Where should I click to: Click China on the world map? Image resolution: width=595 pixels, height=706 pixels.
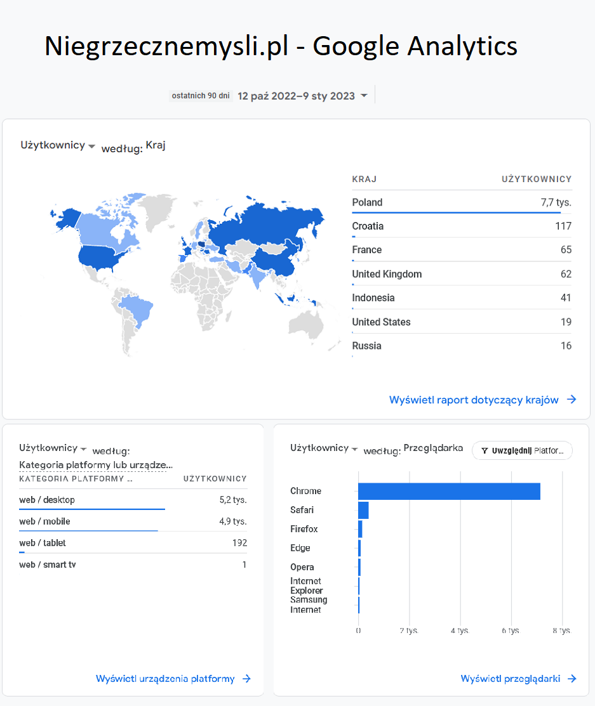coord(276,260)
